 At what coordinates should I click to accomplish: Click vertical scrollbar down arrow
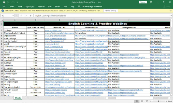click(x=171, y=95)
